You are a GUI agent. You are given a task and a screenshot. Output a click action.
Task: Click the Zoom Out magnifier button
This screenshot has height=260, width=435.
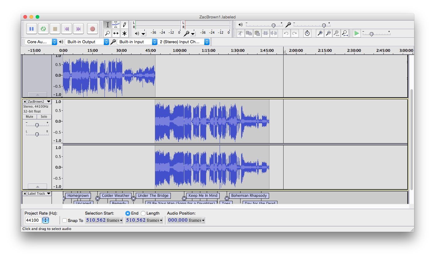tap(328, 33)
